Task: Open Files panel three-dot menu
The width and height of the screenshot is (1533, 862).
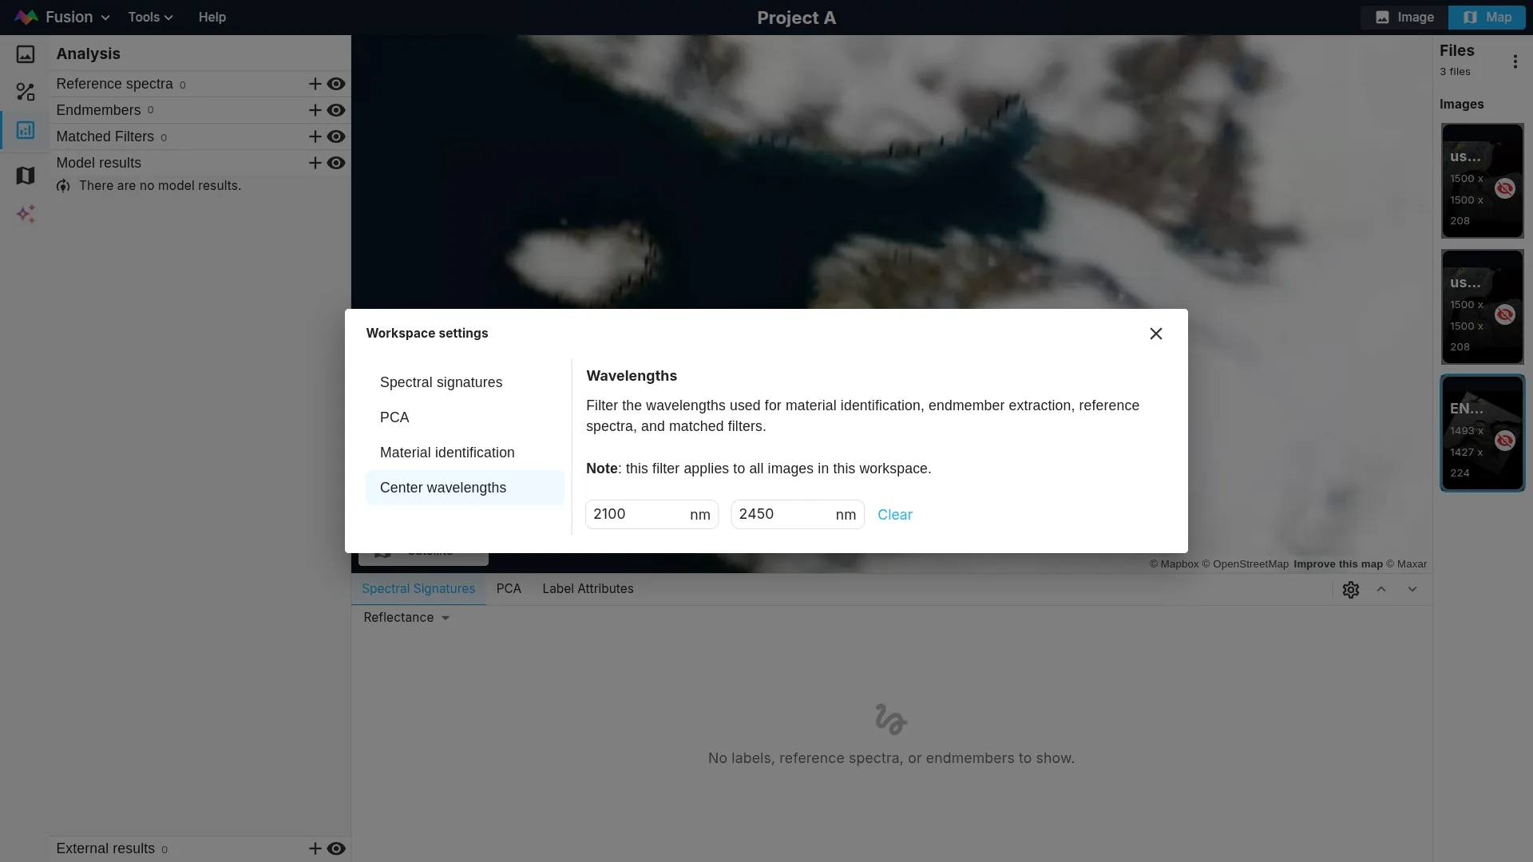Action: tap(1515, 61)
